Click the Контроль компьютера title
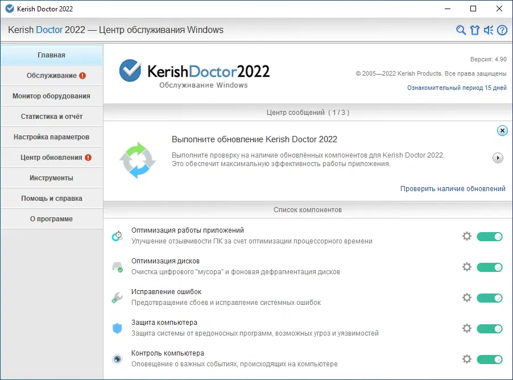 pos(168,353)
